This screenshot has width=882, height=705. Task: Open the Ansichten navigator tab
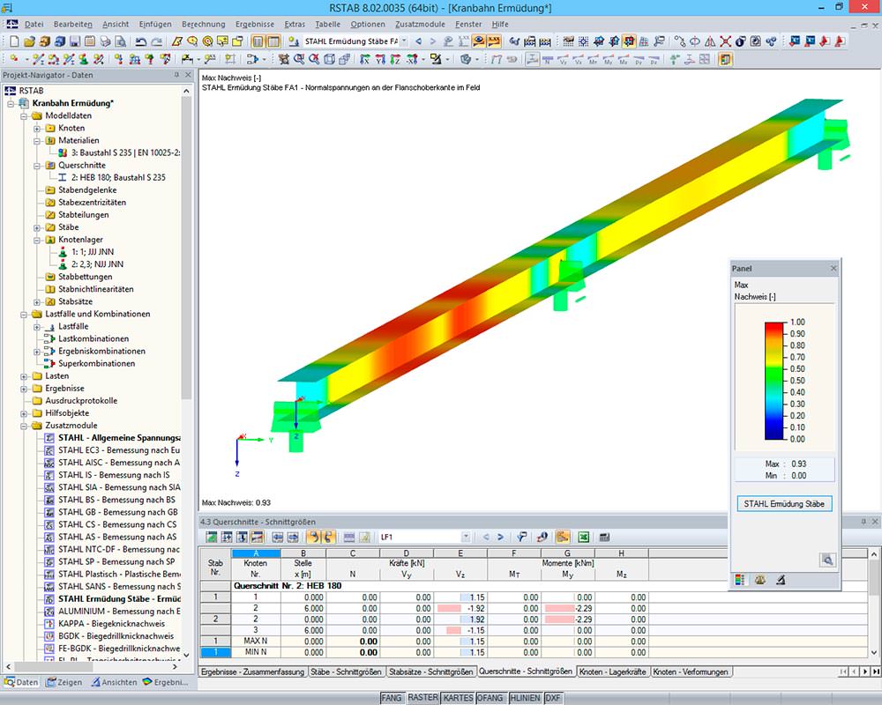coord(114,682)
